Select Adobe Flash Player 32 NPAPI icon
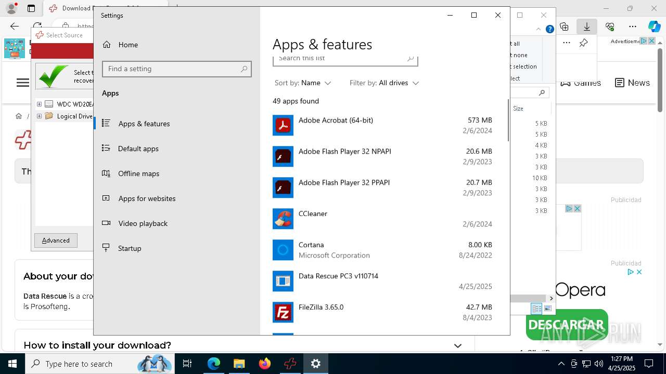The width and height of the screenshot is (666, 374). [x=283, y=156]
